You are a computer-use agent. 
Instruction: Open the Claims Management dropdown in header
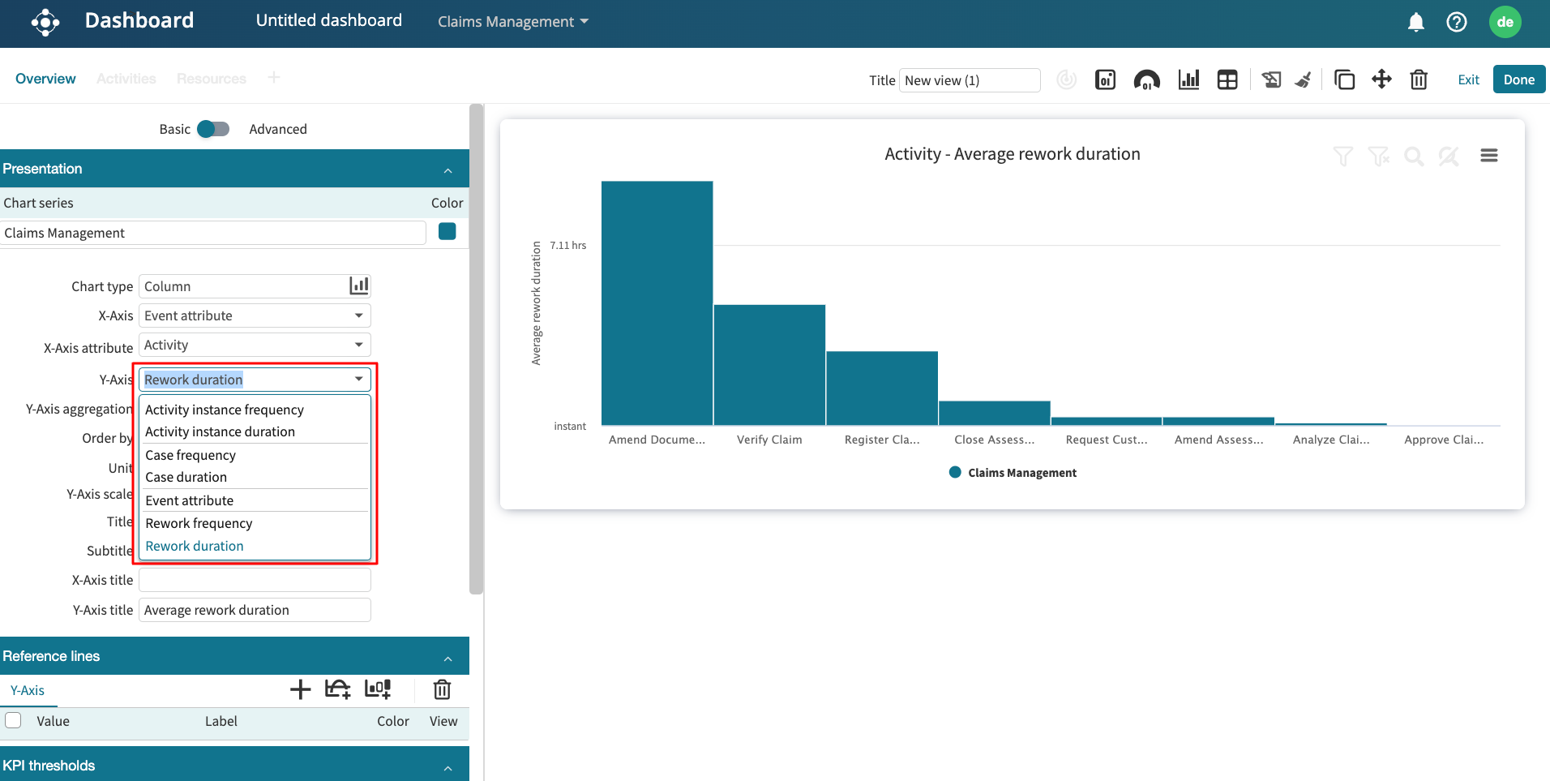tap(512, 22)
